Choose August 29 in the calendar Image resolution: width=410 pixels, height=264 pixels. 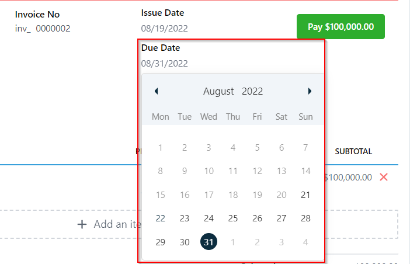point(160,242)
